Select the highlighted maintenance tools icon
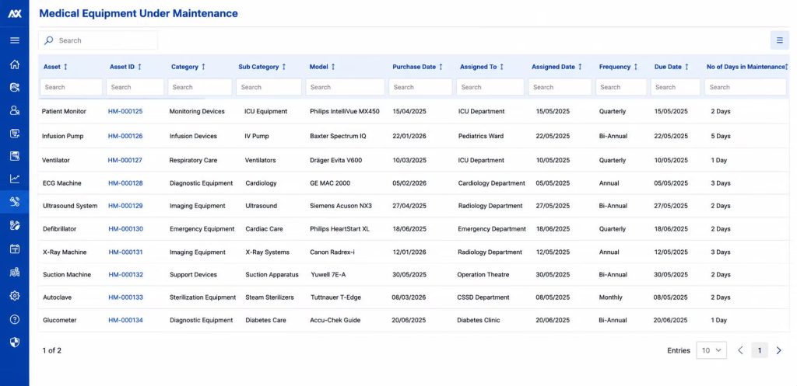This screenshot has width=797, height=386. 15,202
